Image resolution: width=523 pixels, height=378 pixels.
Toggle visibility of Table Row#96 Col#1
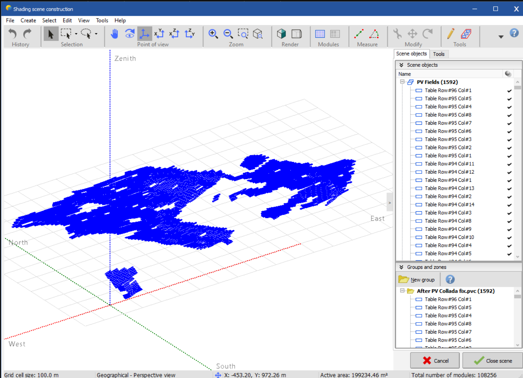[509, 91]
